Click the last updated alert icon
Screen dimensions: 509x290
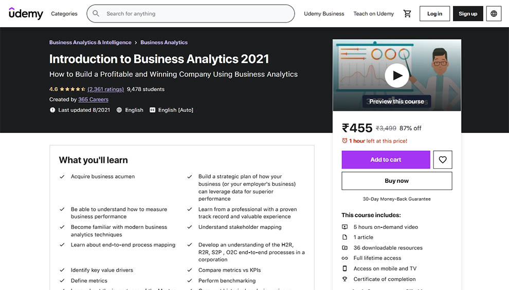coord(52,110)
